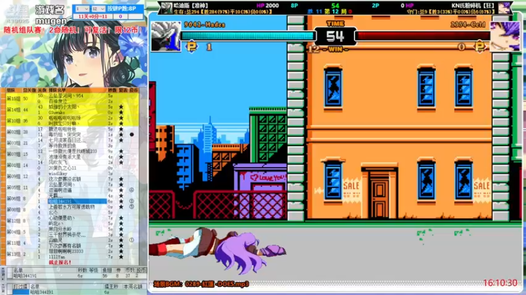Click the 11关+0分=11 score field
This screenshot has width=526, height=295.
pyautogui.click(x=93, y=16)
